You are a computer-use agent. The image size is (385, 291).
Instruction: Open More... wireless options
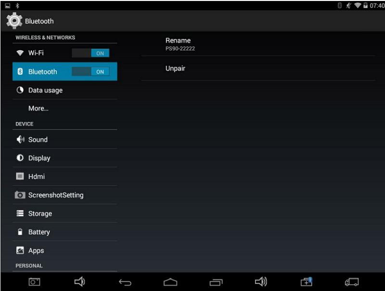[65, 108]
